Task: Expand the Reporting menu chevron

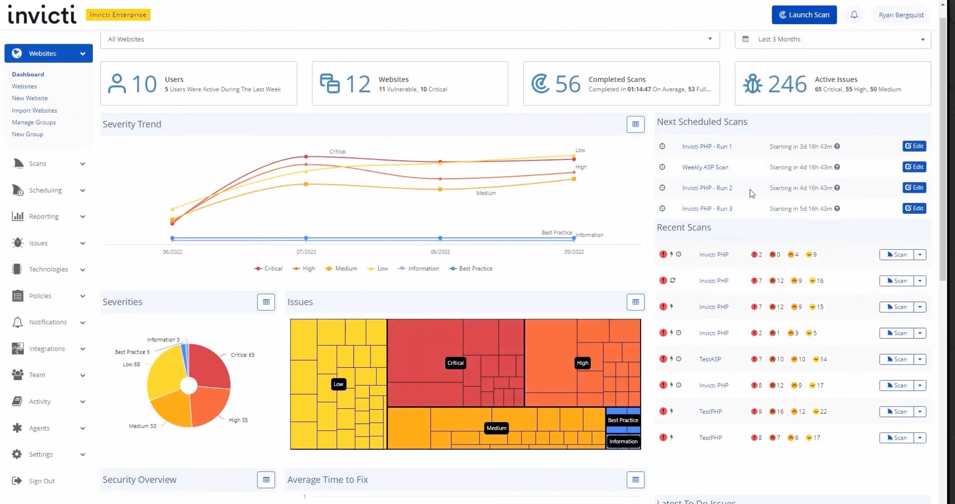Action: (x=82, y=217)
